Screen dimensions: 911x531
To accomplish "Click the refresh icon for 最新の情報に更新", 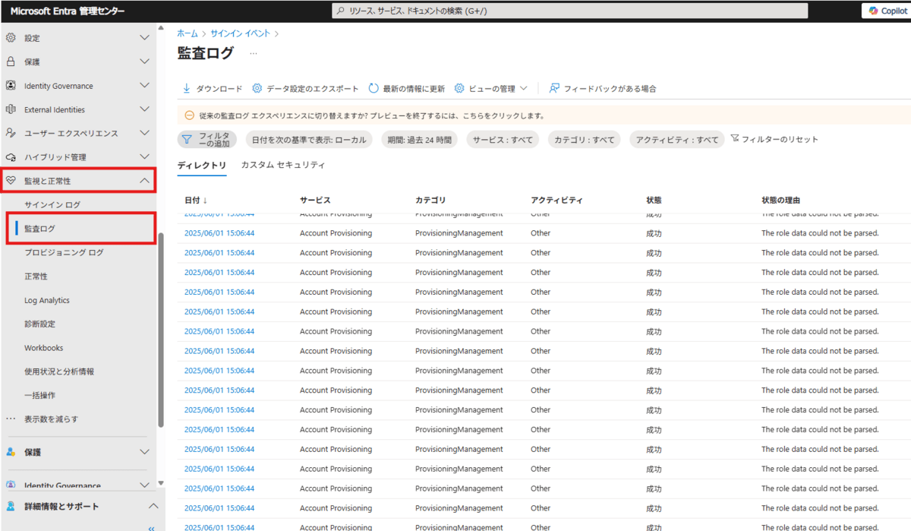I will 374,88.
